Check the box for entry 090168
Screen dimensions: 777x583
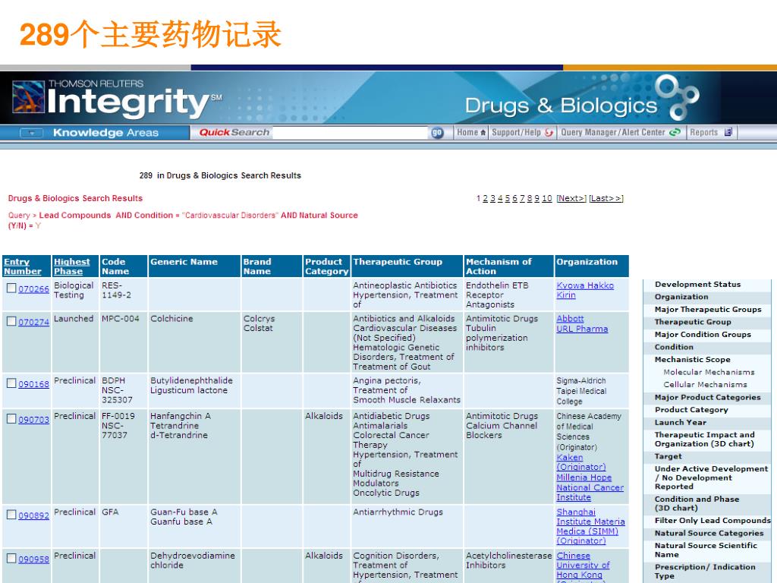click(x=11, y=383)
